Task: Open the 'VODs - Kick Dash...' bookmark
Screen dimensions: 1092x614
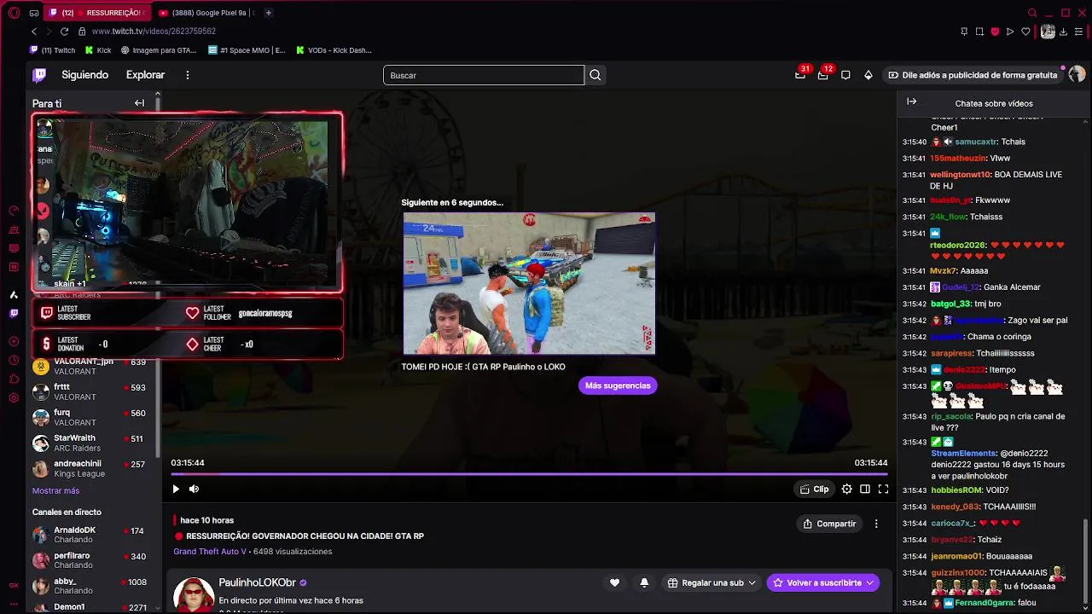Action: (x=334, y=50)
